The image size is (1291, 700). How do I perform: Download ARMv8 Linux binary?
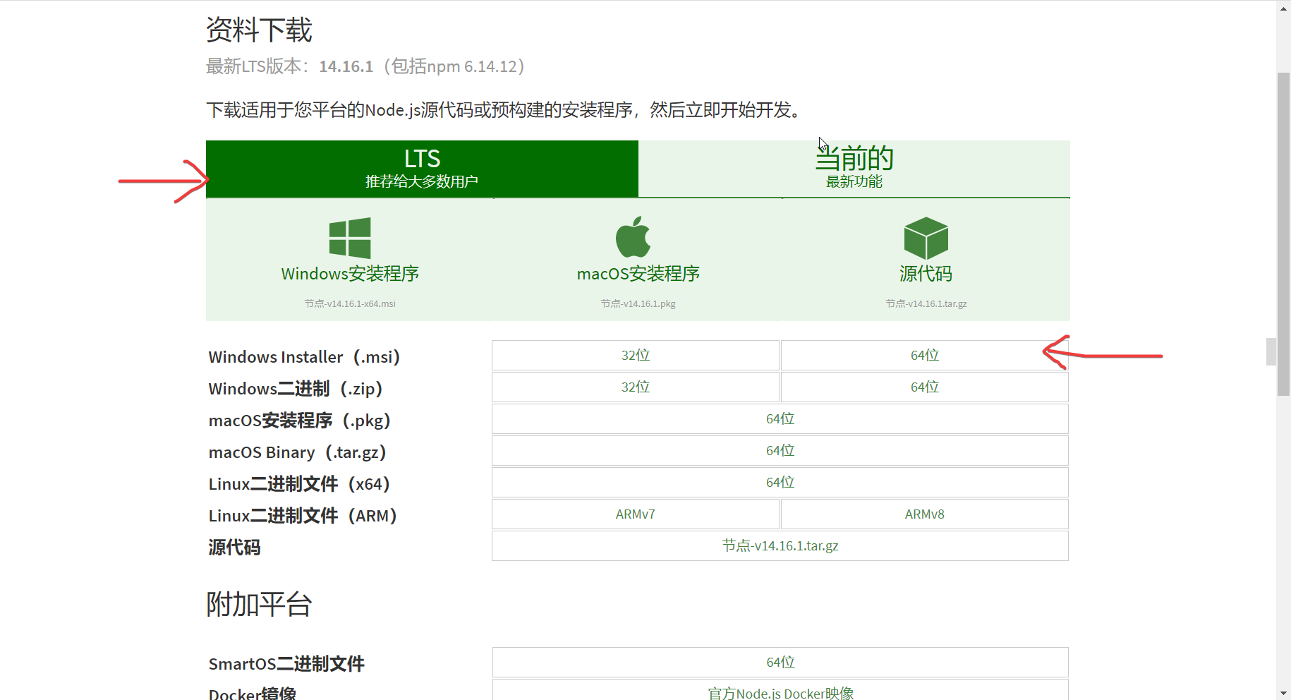click(924, 514)
